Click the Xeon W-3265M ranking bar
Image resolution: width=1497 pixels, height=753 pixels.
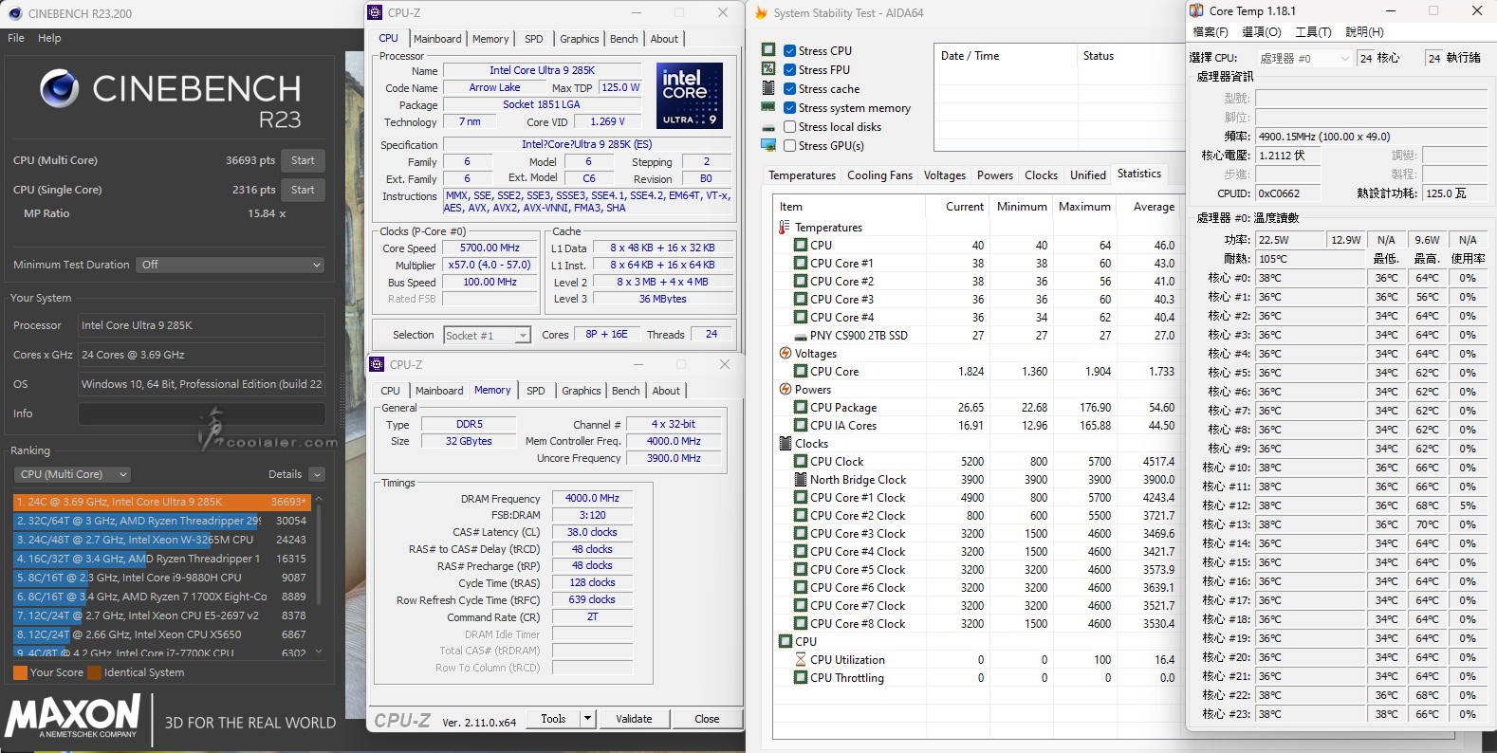click(161, 540)
